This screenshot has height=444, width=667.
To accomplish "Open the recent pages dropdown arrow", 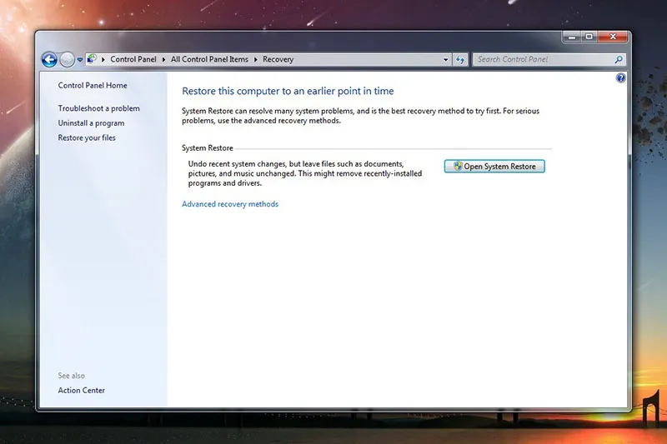I will tap(80, 60).
